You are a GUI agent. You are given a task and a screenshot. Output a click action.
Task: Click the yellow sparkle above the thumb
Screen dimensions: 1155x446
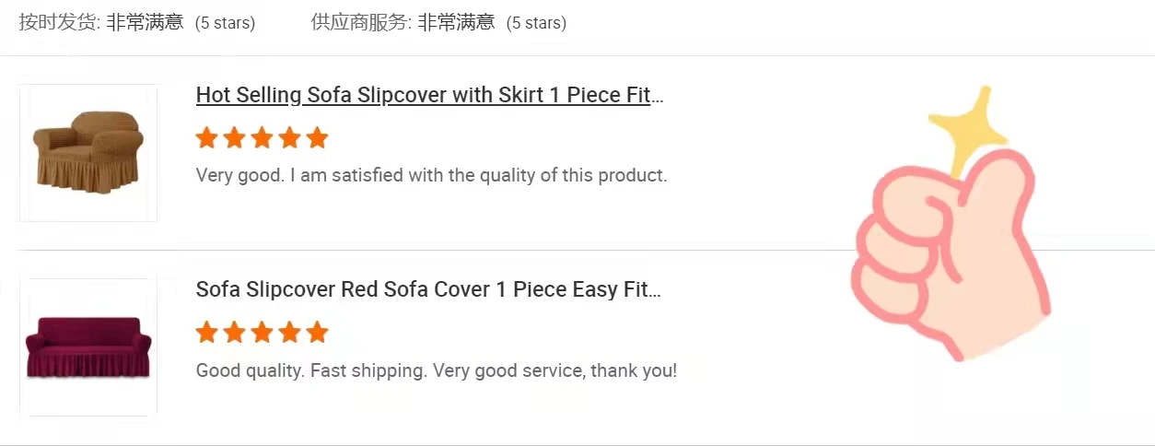click(x=967, y=129)
